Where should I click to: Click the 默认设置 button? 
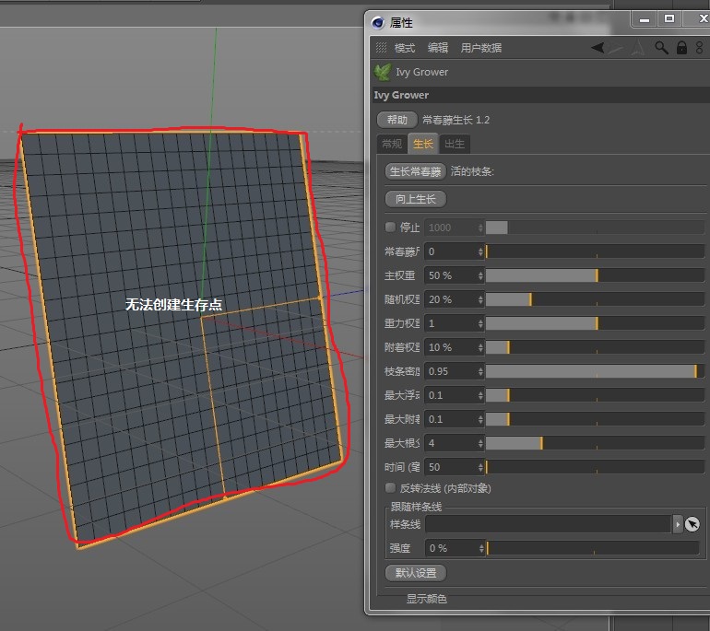tap(415, 573)
